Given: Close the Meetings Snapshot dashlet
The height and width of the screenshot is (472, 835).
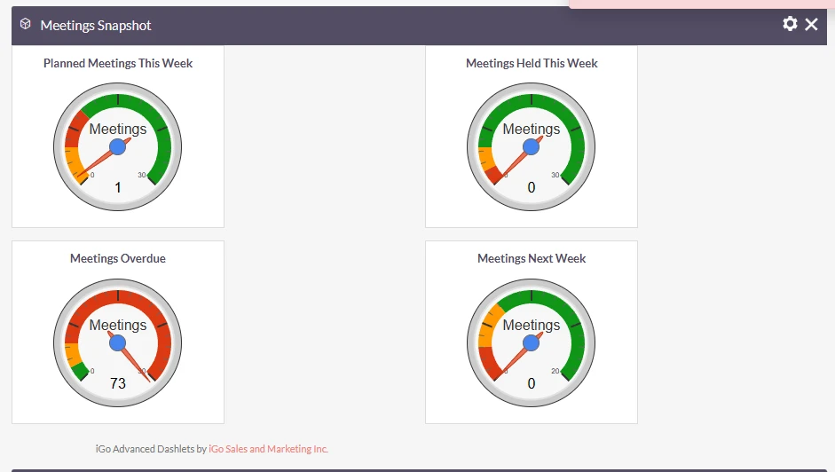Looking at the screenshot, I should [811, 25].
